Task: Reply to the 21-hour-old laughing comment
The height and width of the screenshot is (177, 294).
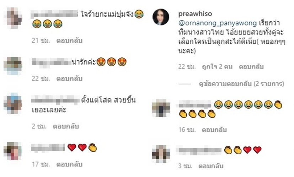Action: [69, 40]
